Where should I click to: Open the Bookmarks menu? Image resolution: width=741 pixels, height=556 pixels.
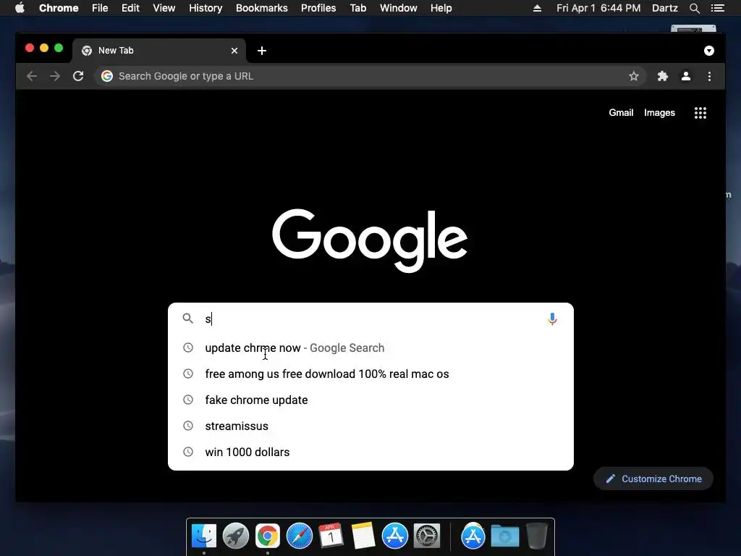tap(262, 8)
